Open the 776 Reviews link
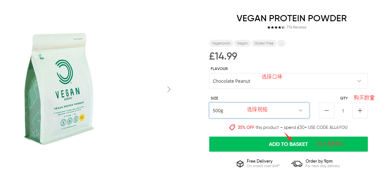Image resolution: width=387 pixels, height=177 pixels. [296, 27]
